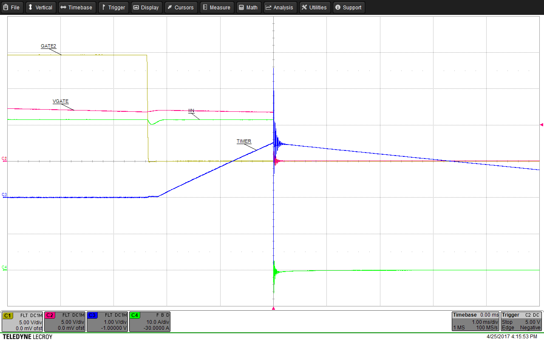The height and width of the screenshot is (340, 544).
Task: Open the Measure menu
Action: pyautogui.click(x=217, y=7)
